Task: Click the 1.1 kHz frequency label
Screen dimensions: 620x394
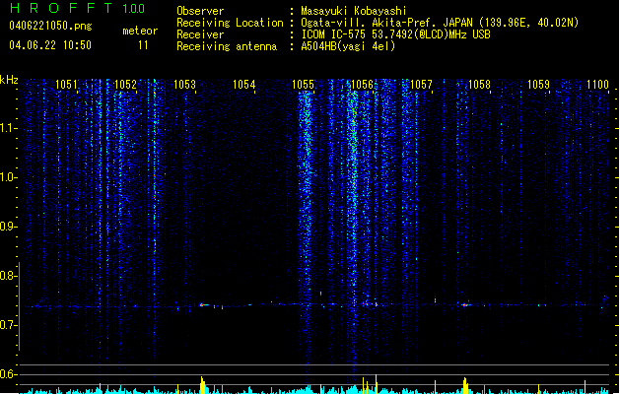Action: click(x=8, y=128)
